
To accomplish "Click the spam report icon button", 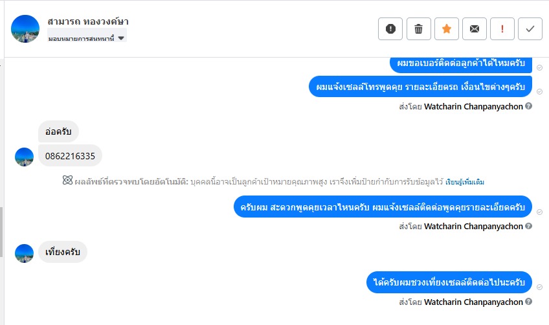I will [390, 28].
